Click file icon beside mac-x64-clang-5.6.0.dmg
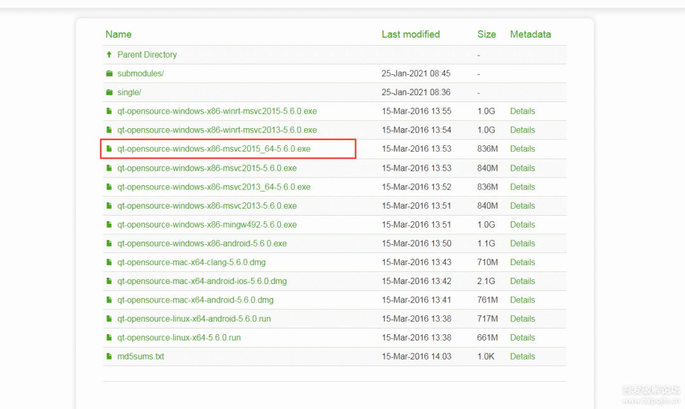Viewport: 685px width, 409px height. click(x=109, y=262)
